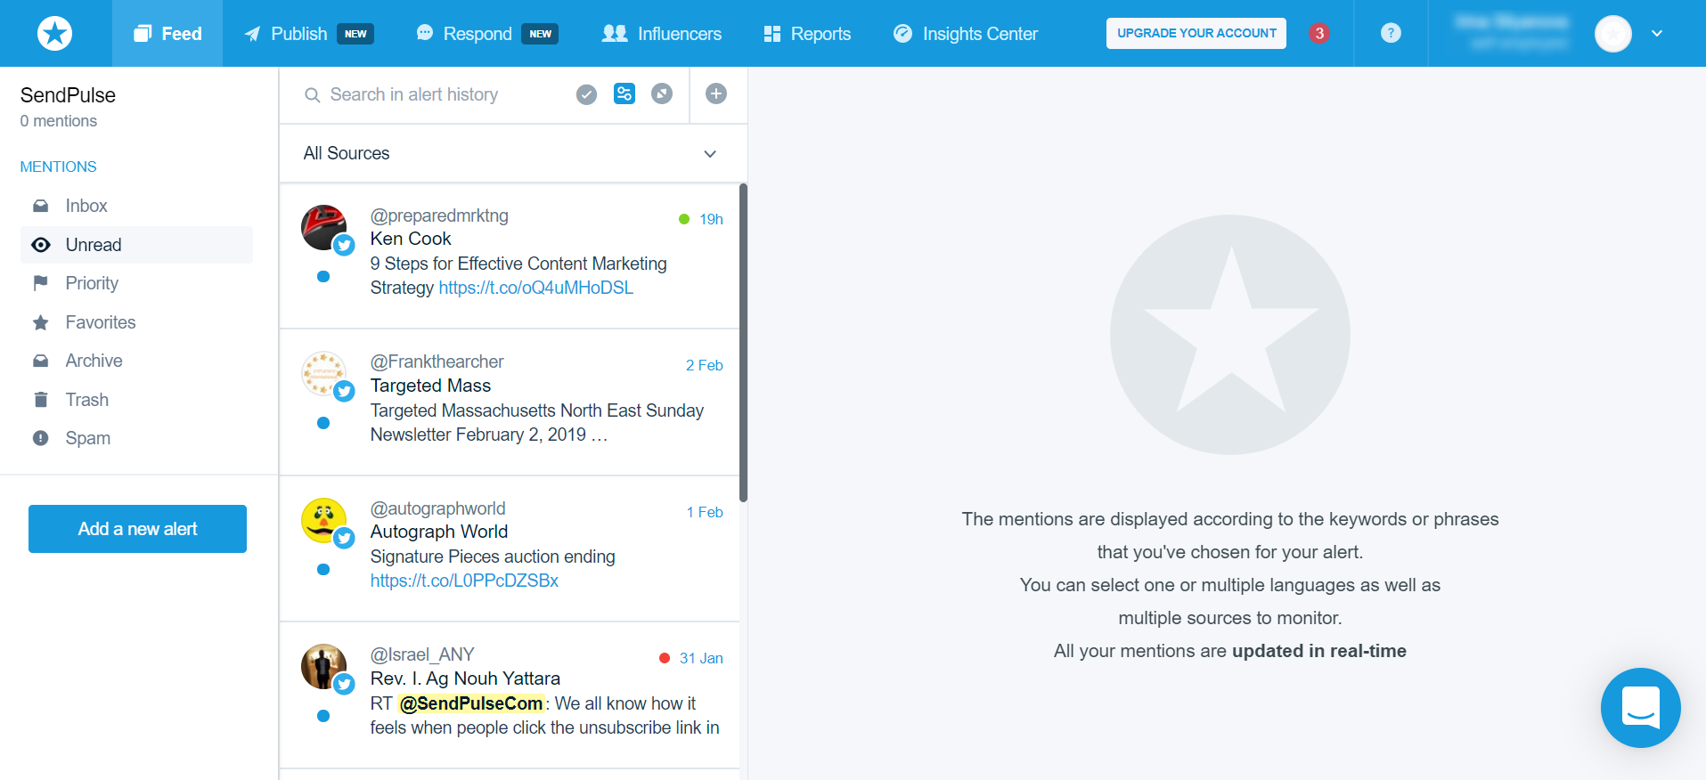Open Insights Center
The width and height of the screenshot is (1706, 780).
[x=966, y=34]
